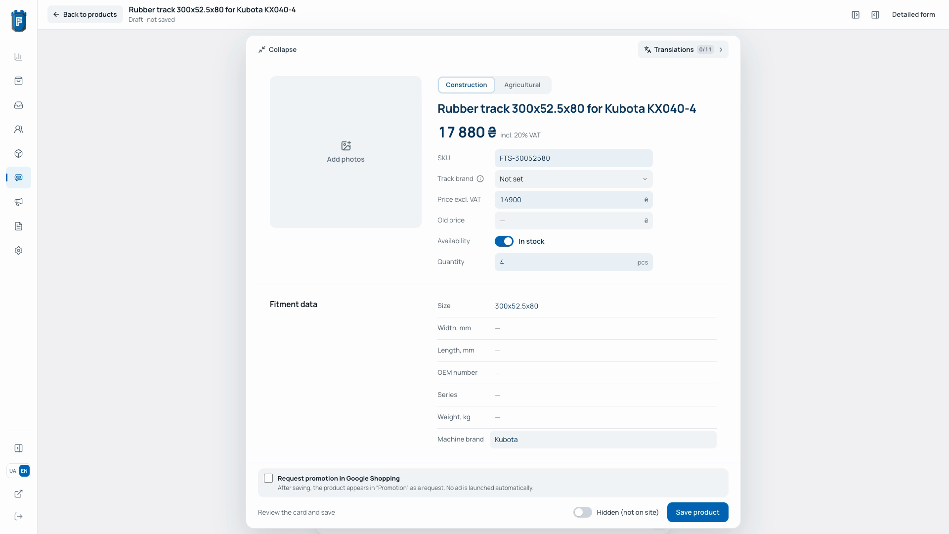Select the Construction tab
This screenshot has height=534, width=949.
click(x=466, y=85)
